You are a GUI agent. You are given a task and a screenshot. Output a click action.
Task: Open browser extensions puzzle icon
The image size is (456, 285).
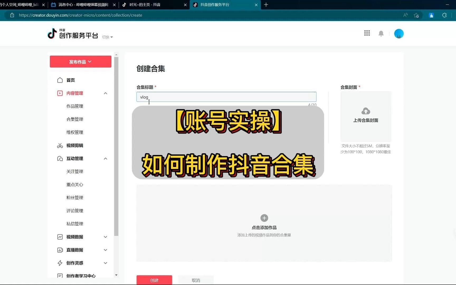(x=444, y=15)
